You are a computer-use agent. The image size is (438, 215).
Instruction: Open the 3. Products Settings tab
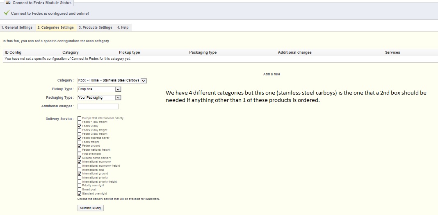[x=95, y=27]
